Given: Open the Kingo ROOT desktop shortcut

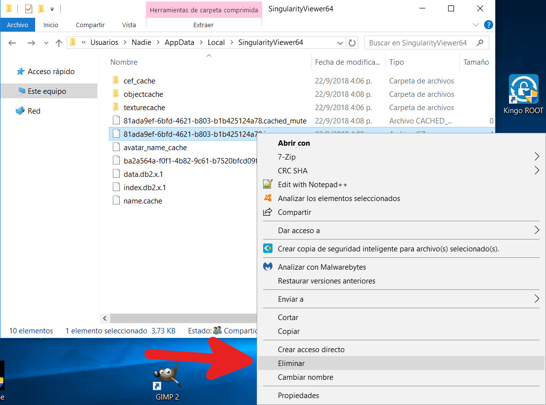Looking at the screenshot, I should click(x=523, y=94).
